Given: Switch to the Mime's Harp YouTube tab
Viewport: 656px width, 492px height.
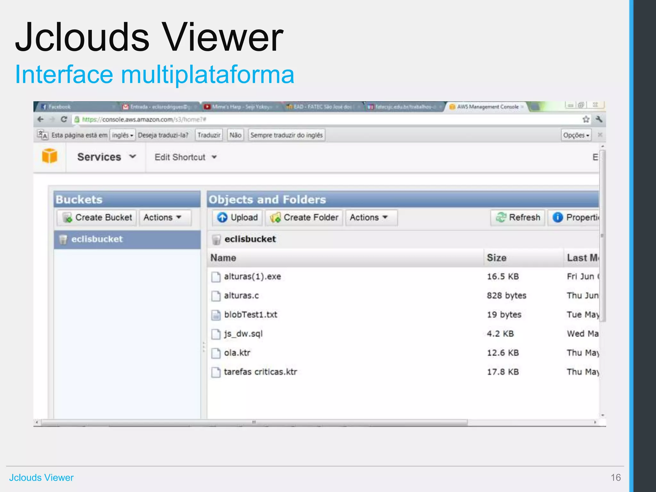Looking at the screenshot, I should coord(241,107).
